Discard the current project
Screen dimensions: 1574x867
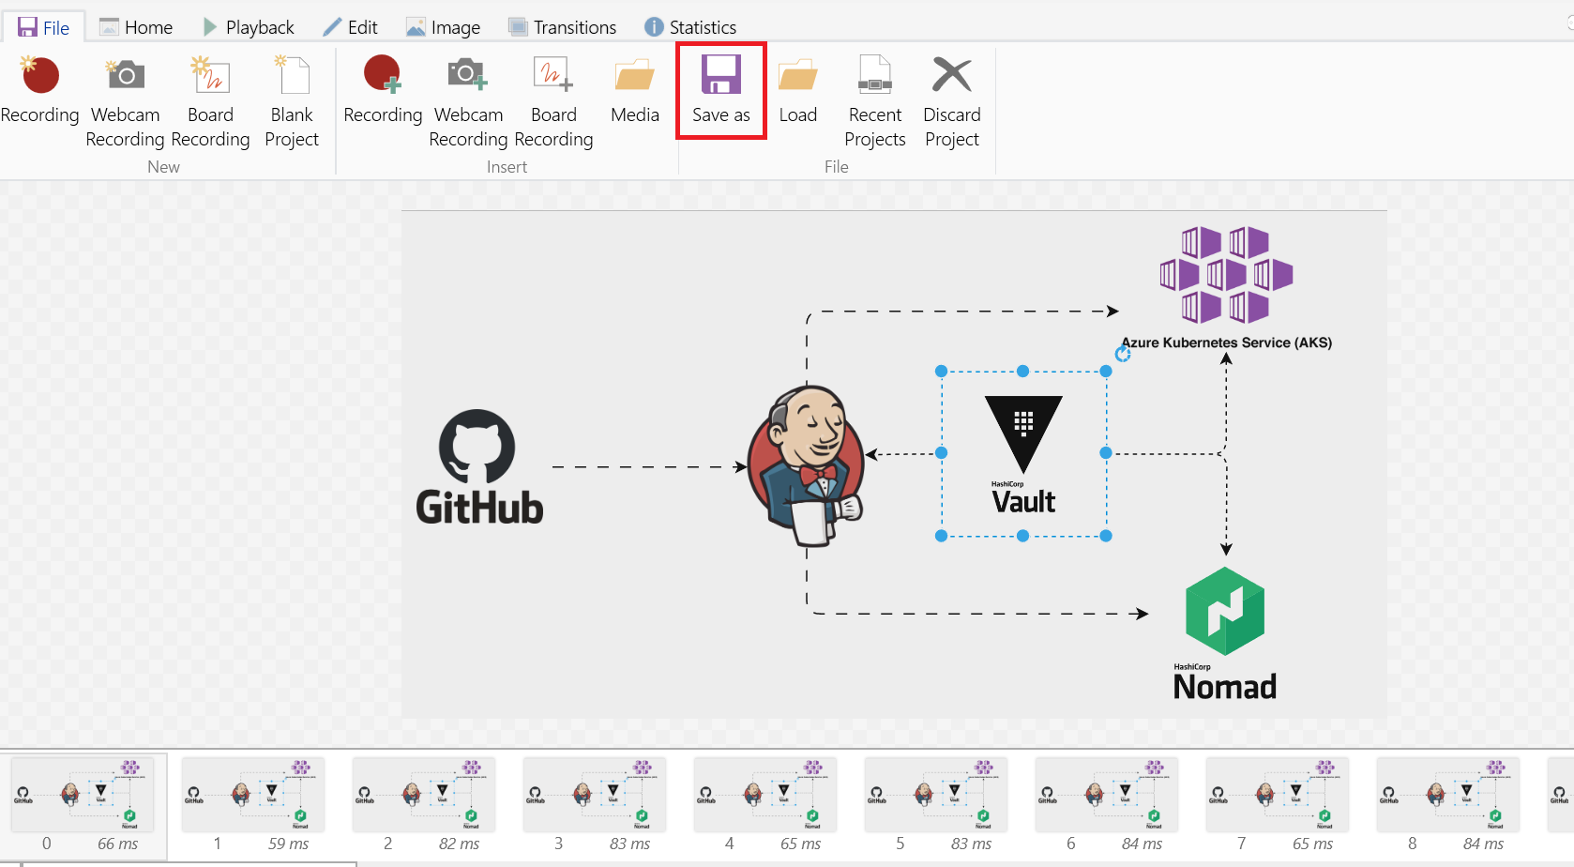952,101
